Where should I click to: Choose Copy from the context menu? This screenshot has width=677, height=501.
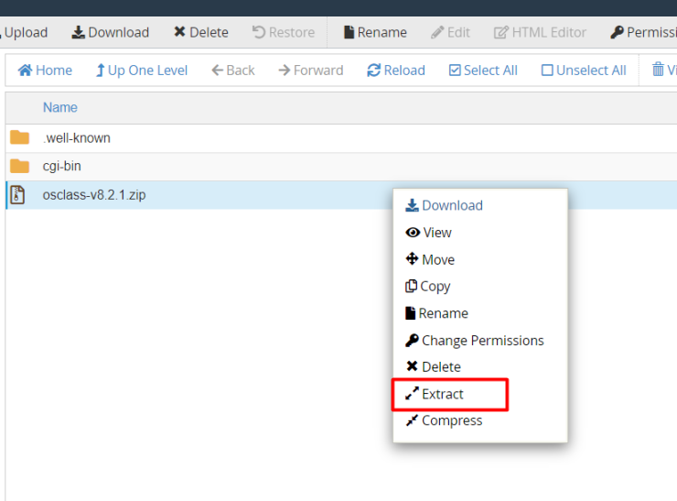[428, 286]
